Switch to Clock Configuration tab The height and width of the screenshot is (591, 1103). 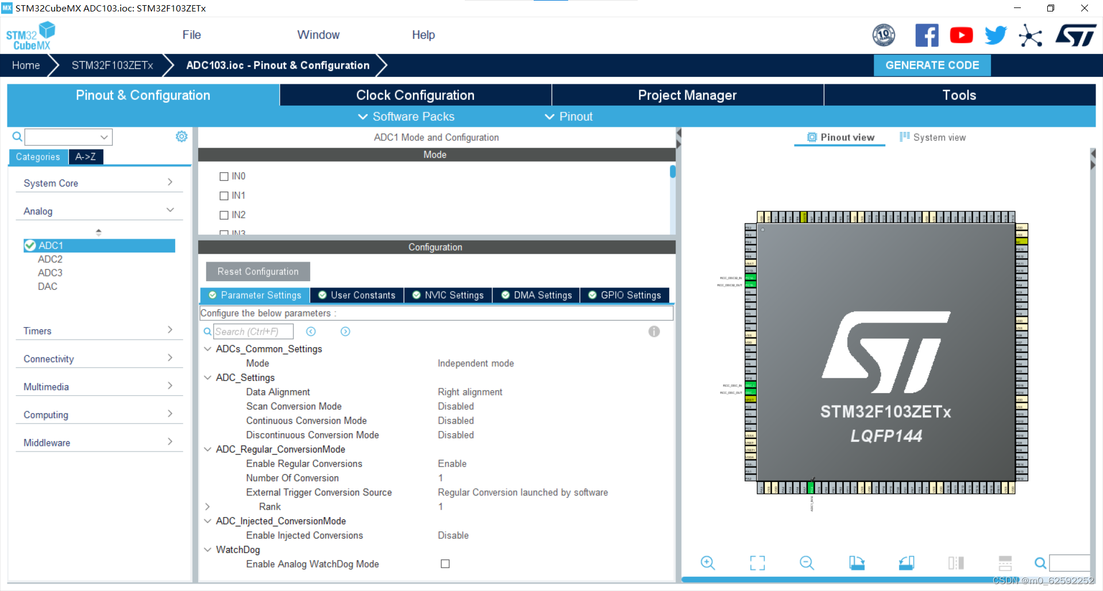pos(415,95)
